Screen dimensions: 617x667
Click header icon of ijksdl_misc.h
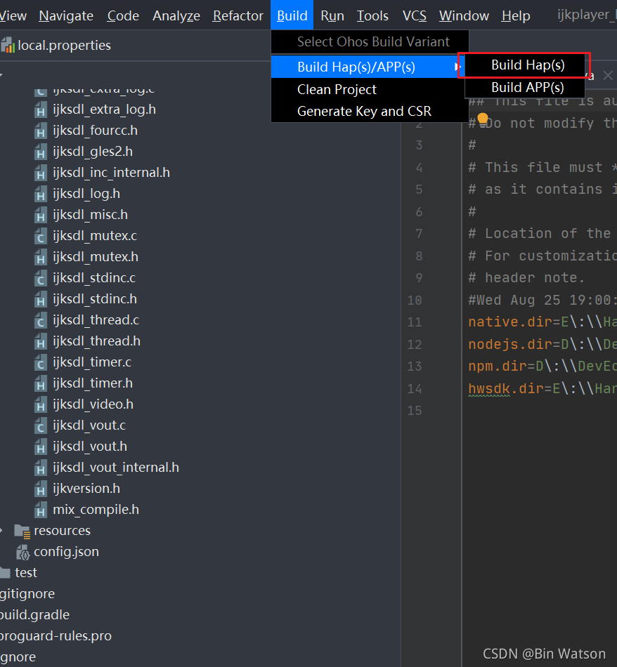pos(41,216)
